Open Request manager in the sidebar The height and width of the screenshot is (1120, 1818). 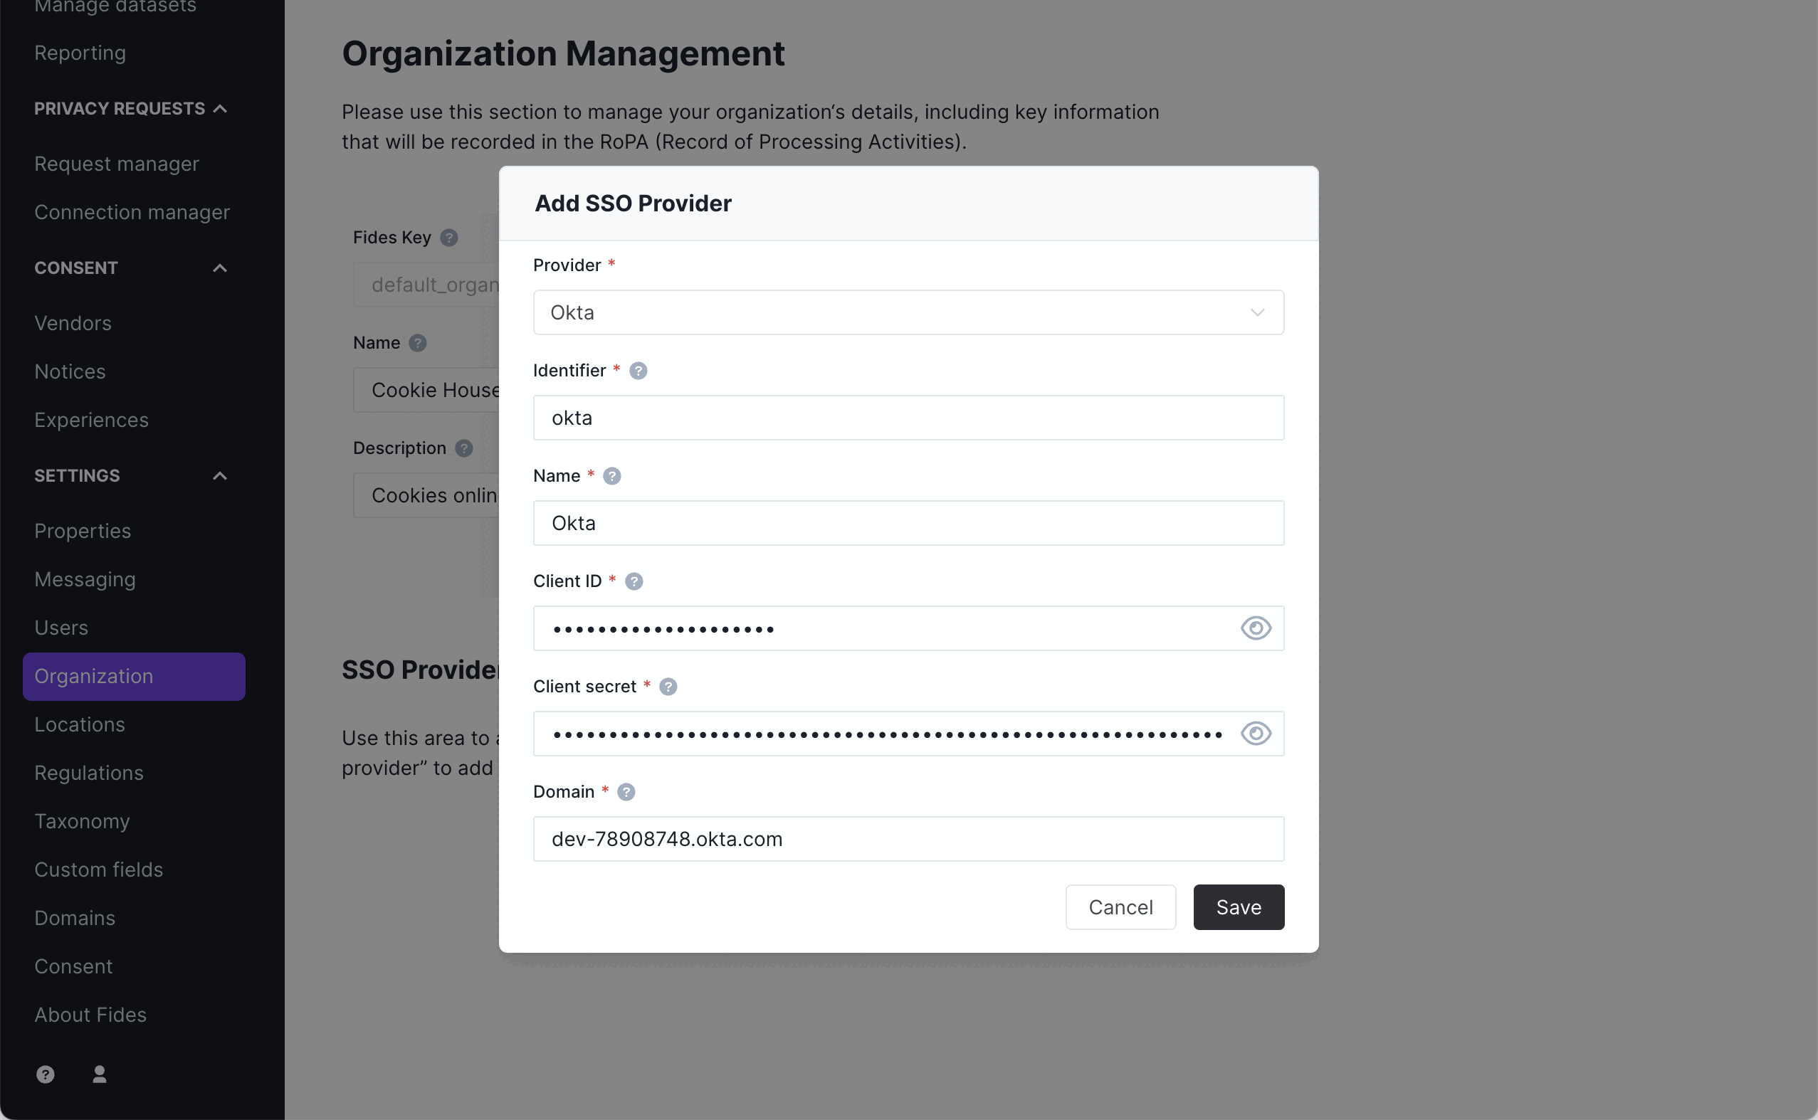coord(116,164)
